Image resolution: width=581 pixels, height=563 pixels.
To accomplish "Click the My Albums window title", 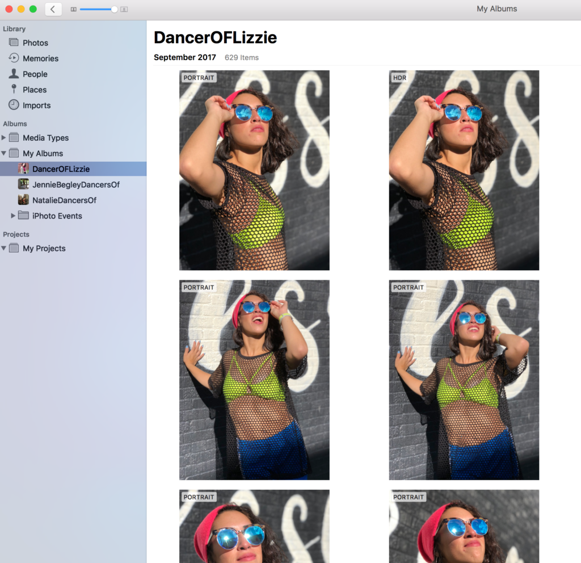I will [x=496, y=9].
